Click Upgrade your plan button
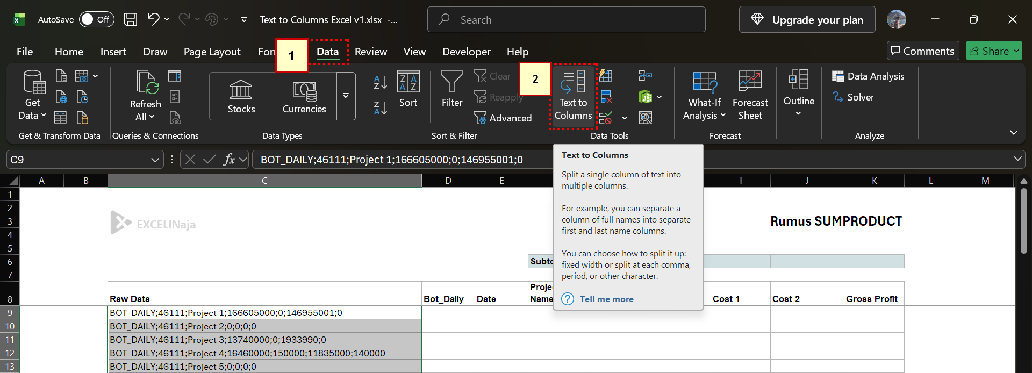 point(807,19)
